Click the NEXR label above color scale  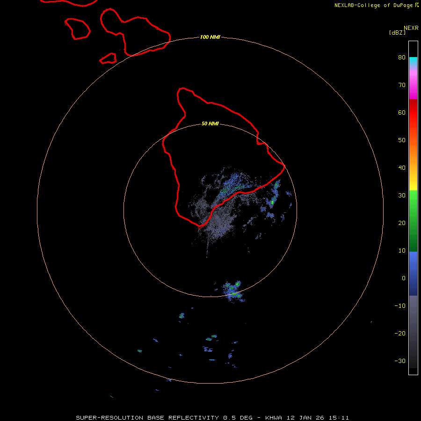click(x=411, y=28)
